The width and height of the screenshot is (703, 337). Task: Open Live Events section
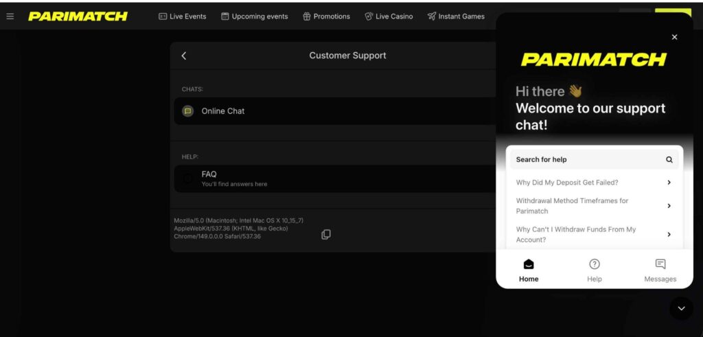183,16
